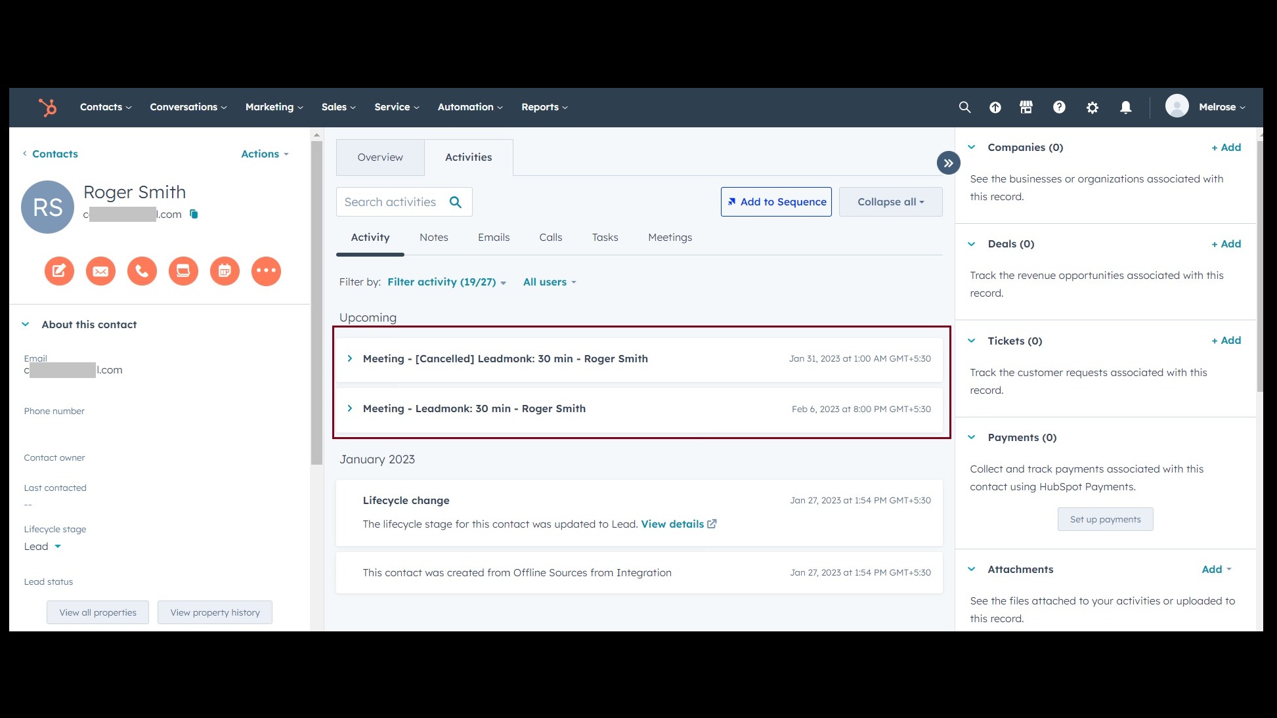The width and height of the screenshot is (1277, 718).
Task: Click the create note icon
Action: point(59,270)
